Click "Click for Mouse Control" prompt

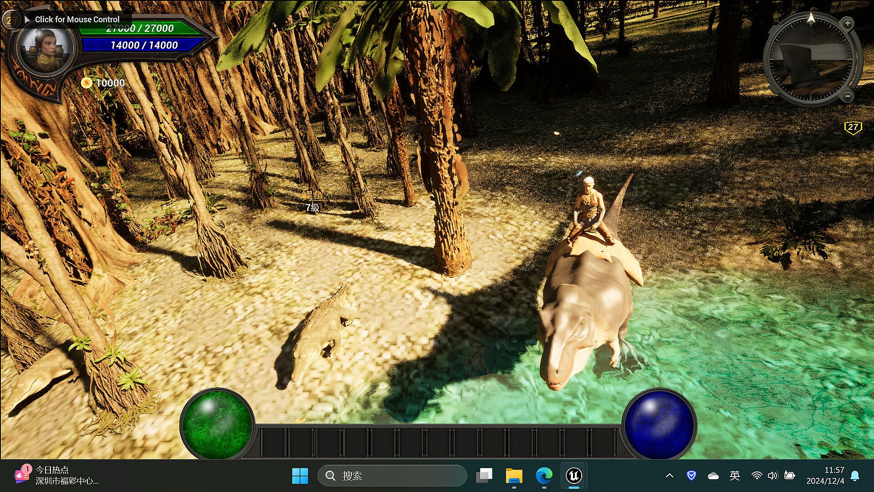77,19
